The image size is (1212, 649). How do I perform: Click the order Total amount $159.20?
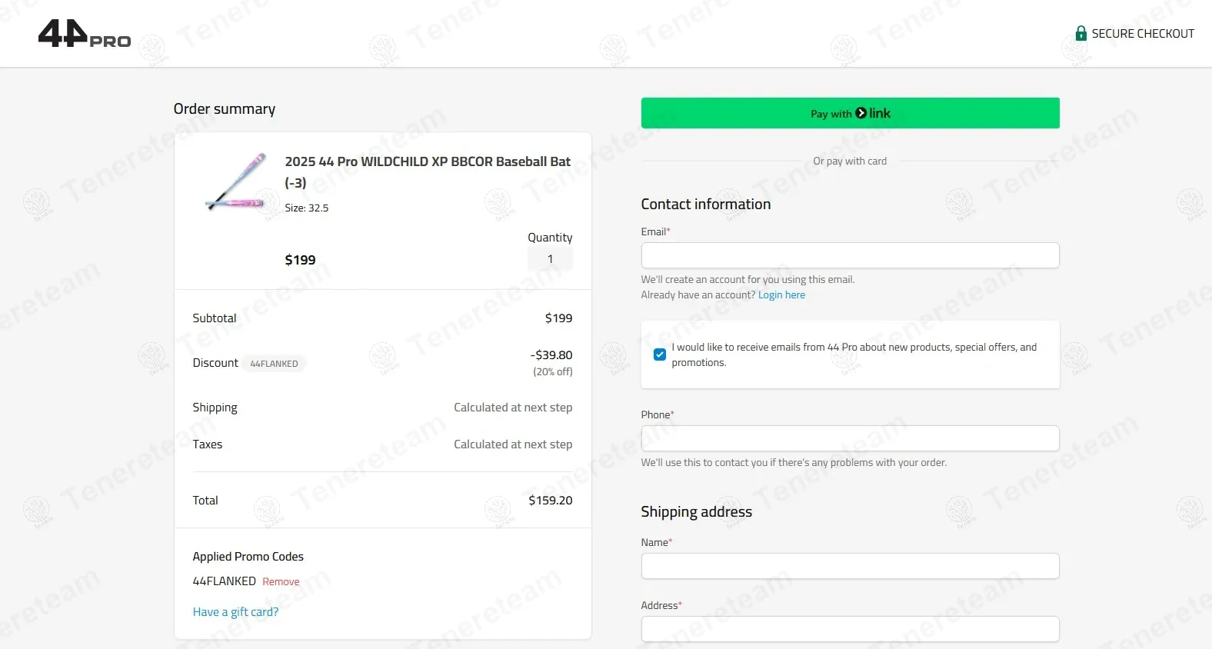coord(550,501)
